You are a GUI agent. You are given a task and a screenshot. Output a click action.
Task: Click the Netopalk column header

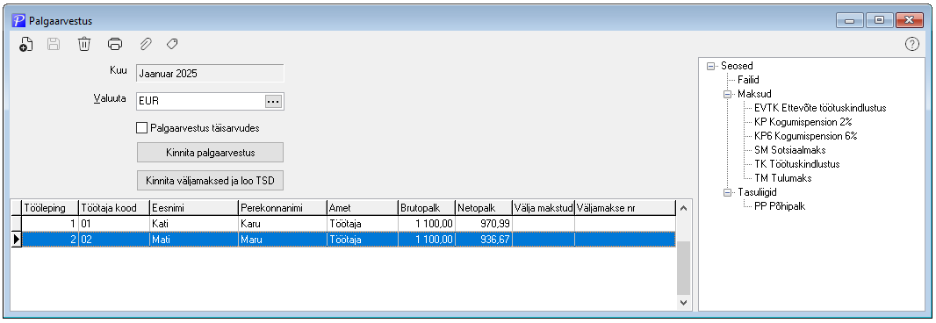pos(484,208)
